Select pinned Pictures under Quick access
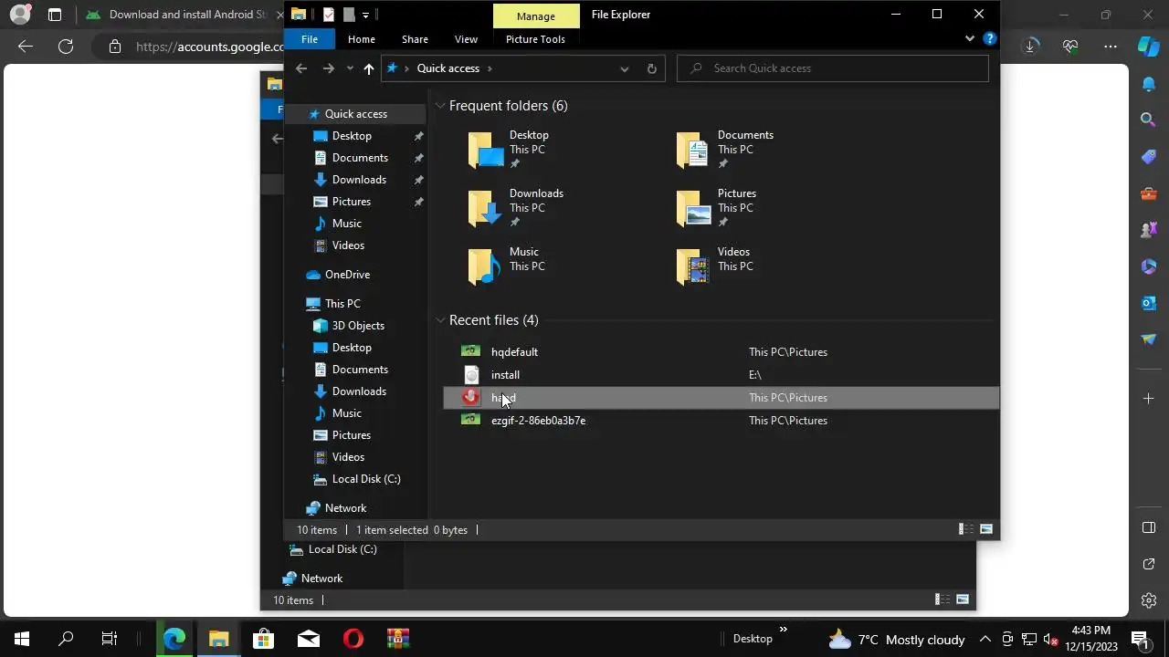The height and width of the screenshot is (657, 1169). pos(352,202)
